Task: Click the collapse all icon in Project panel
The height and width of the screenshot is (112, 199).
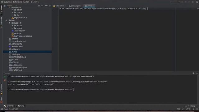Action: (x=42, y=6)
